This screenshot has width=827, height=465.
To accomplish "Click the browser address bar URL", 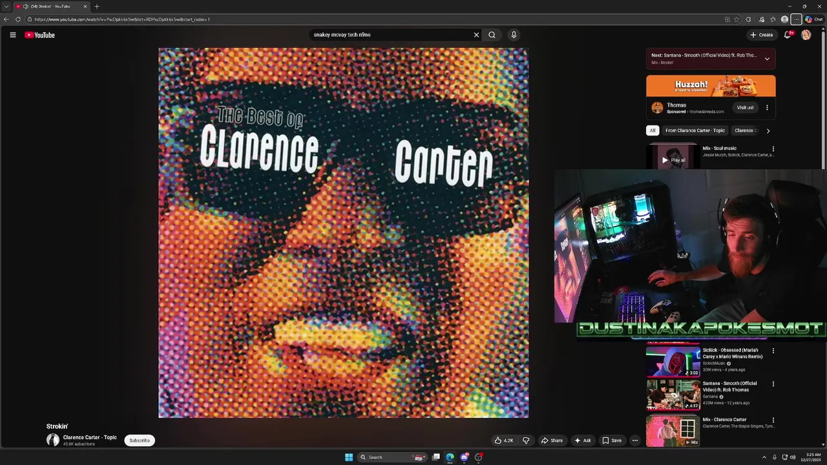I will tap(122, 19).
